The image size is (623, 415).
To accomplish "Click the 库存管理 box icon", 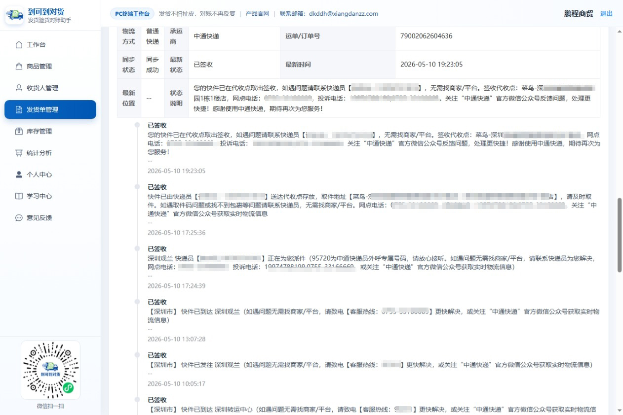I will coord(19,132).
